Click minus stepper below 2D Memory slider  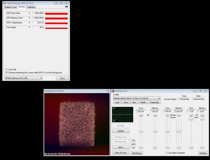pyautogui.click(x=155, y=148)
